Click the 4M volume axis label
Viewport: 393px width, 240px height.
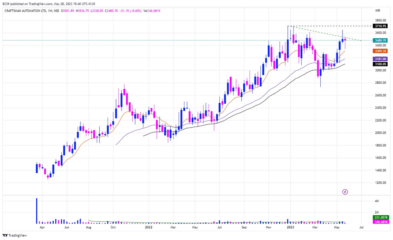[x=377, y=201]
